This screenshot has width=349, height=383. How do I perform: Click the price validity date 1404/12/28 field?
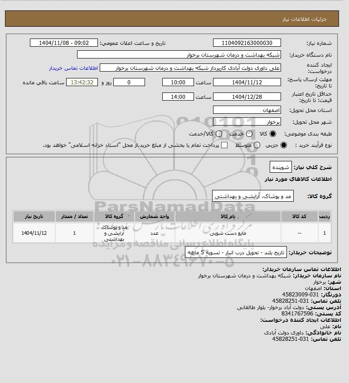247,97
